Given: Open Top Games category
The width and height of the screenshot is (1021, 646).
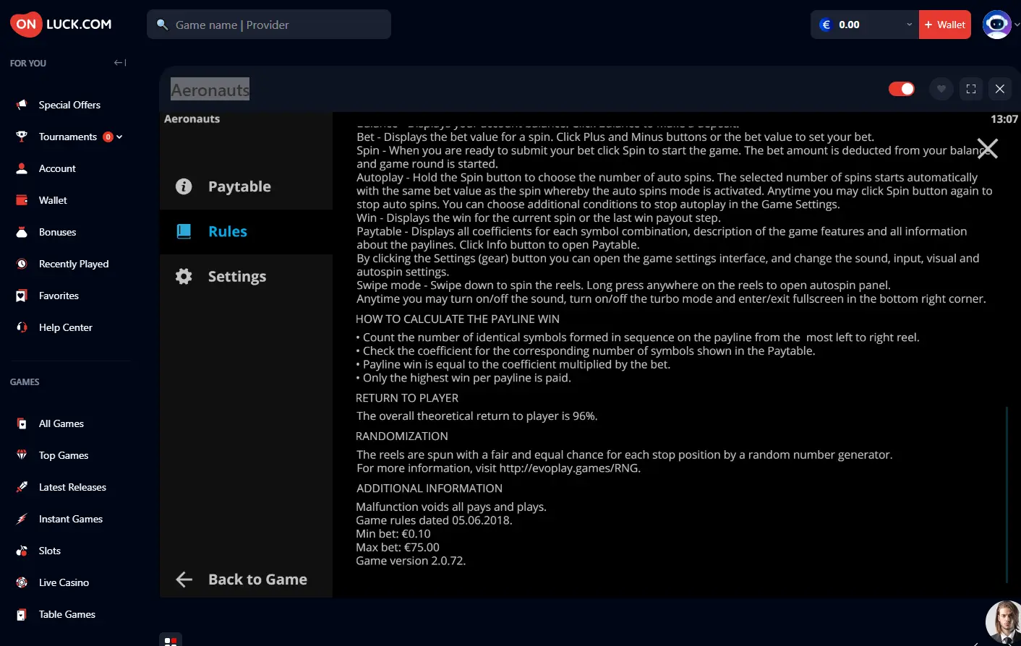Looking at the screenshot, I should pyautogui.click(x=64, y=455).
